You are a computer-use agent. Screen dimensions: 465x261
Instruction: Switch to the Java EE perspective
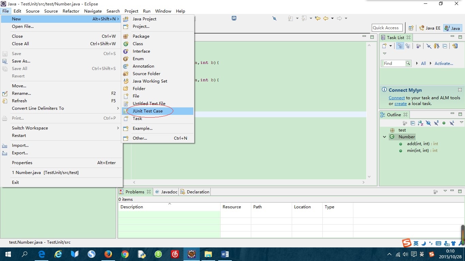coord(430,28)
